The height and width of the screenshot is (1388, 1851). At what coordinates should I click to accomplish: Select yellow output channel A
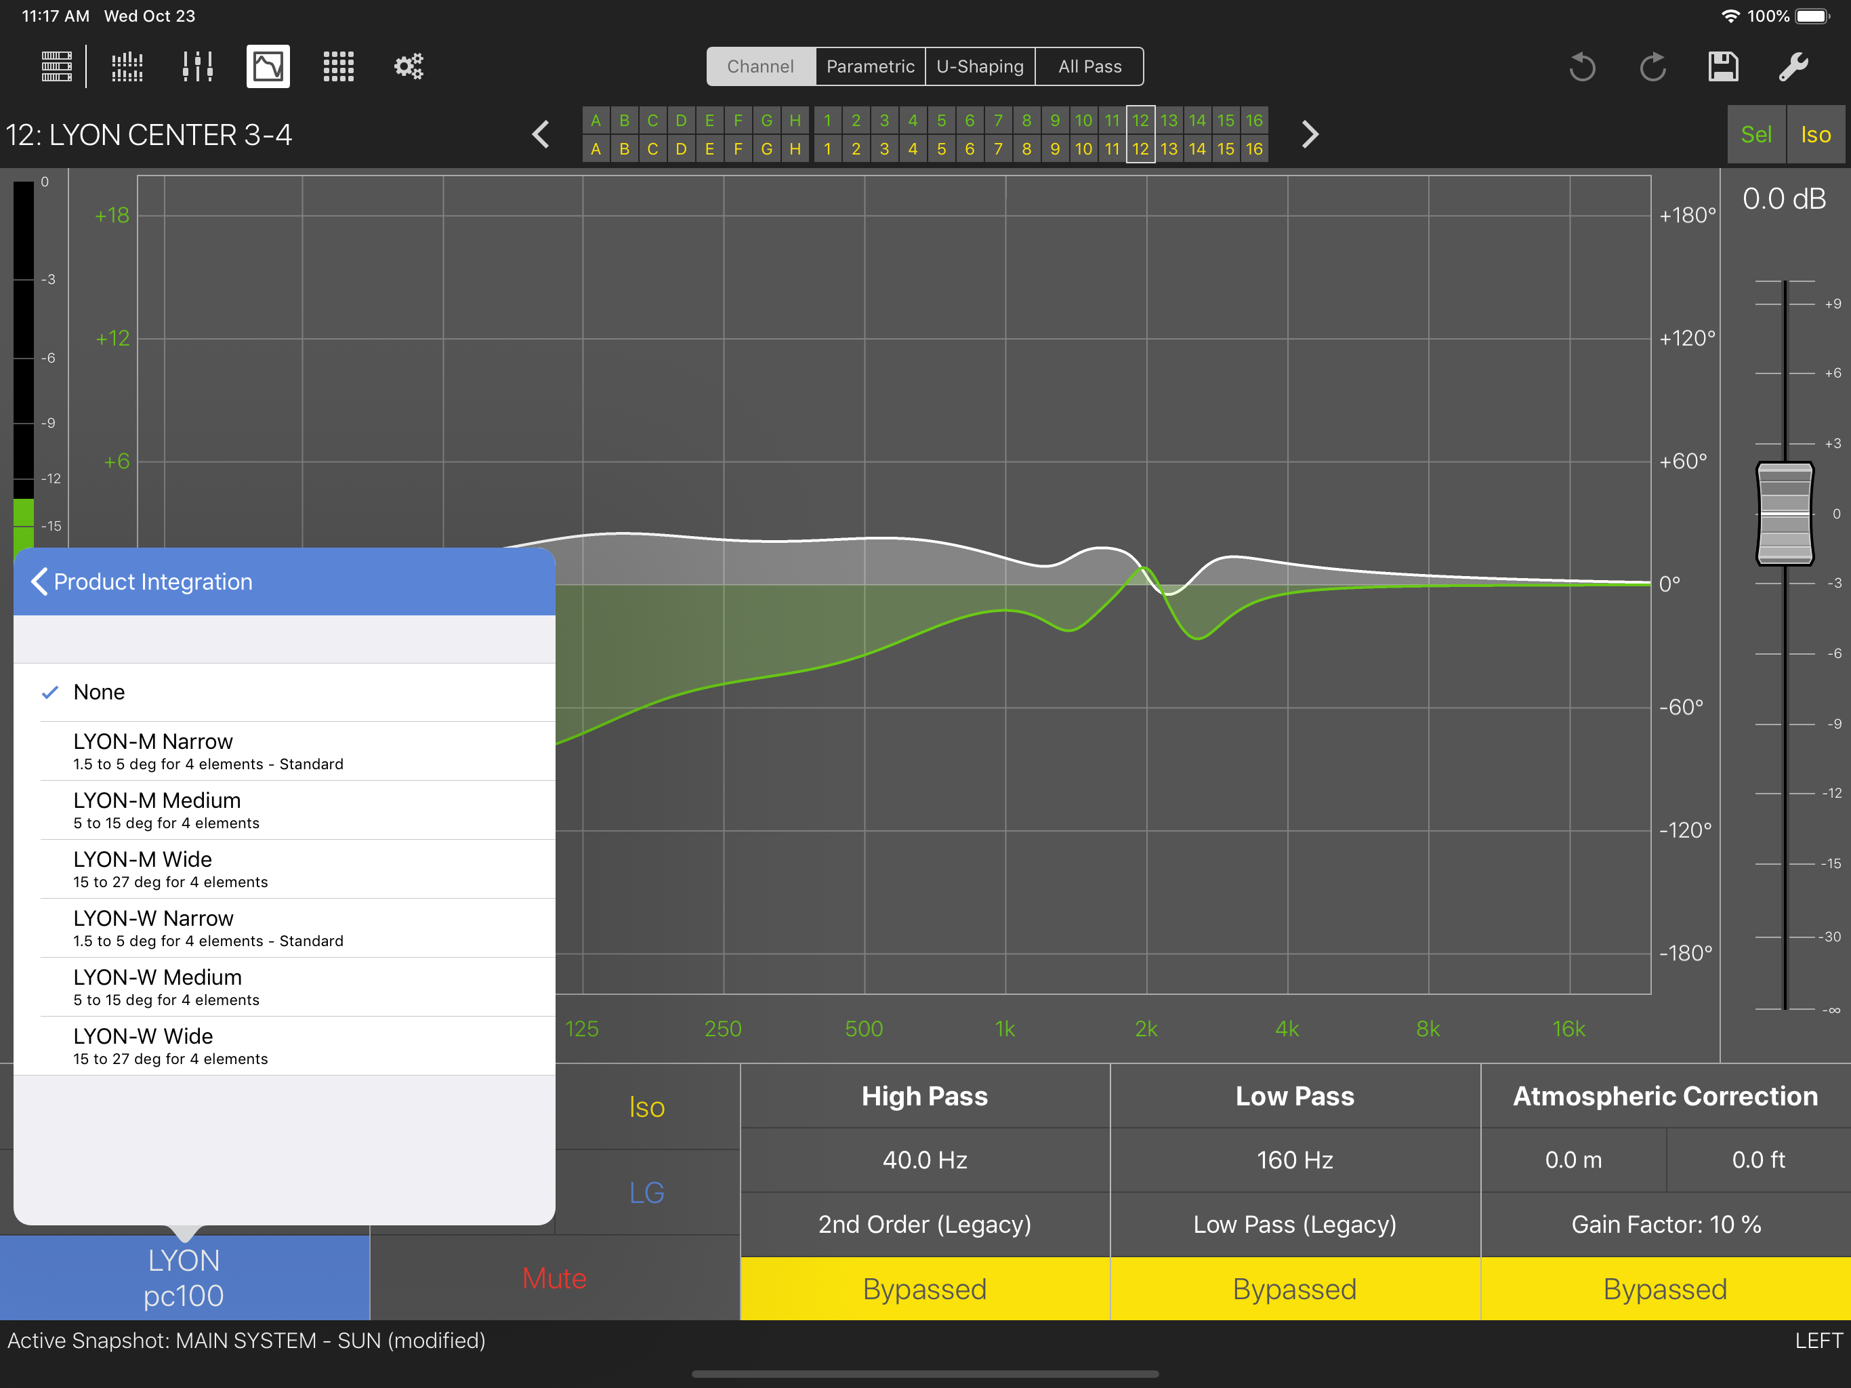click(x=596, y=149)
